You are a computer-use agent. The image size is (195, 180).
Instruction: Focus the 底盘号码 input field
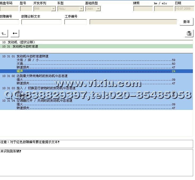click(x=9, y=9)
